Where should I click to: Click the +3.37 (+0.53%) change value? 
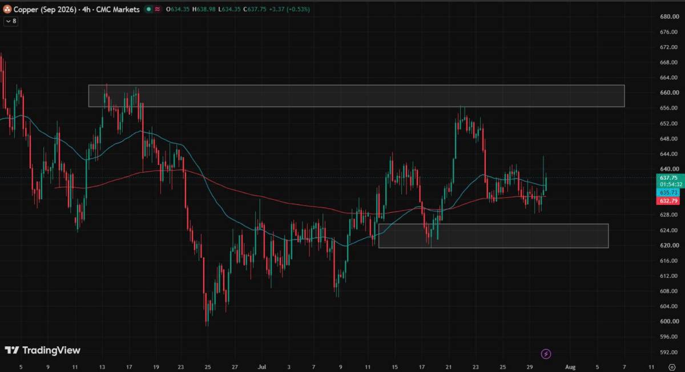[x=289, y=10]
